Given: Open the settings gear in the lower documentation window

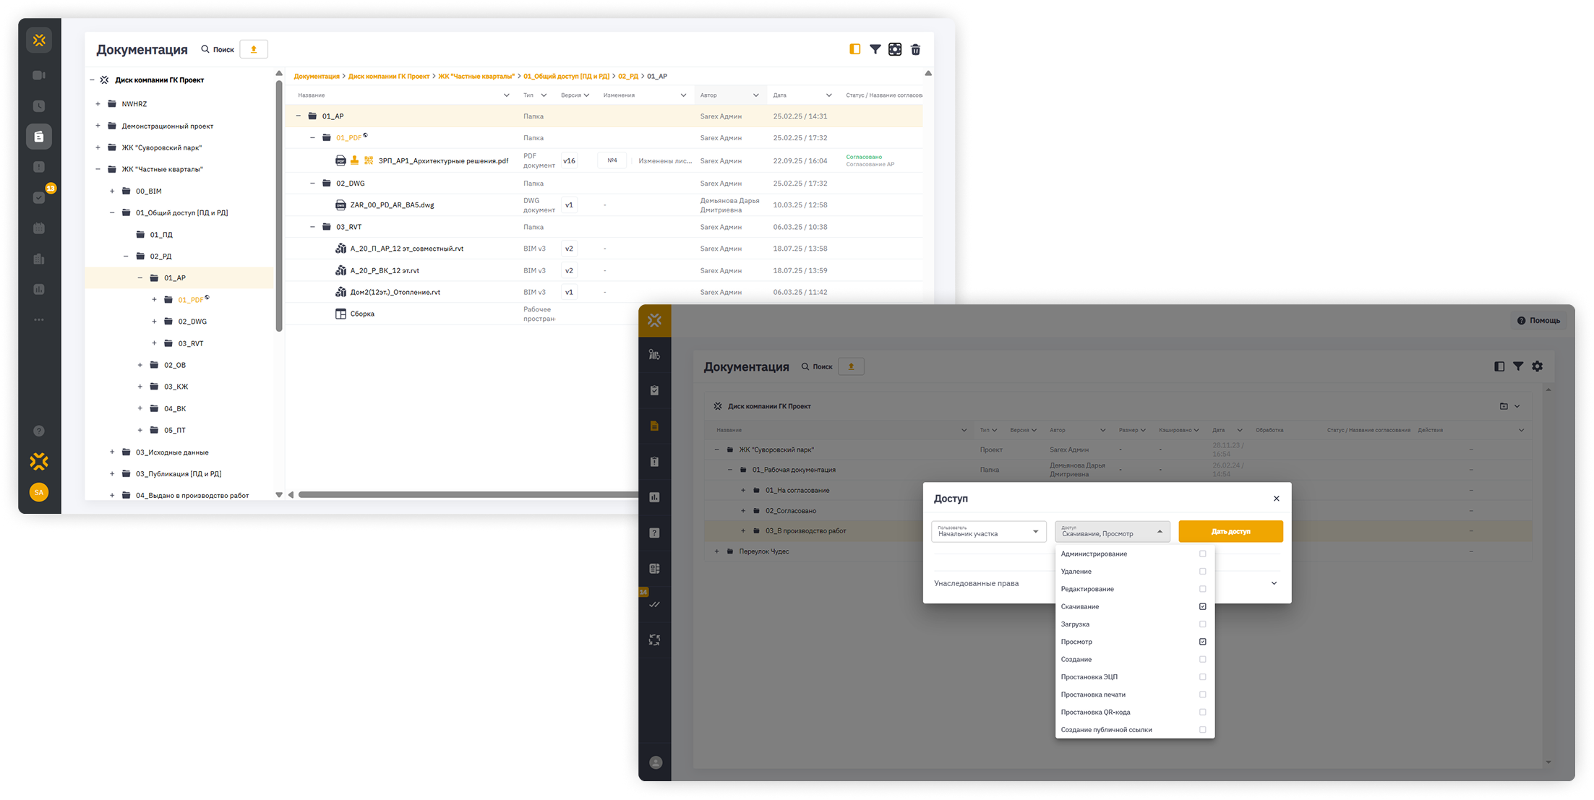Looking at the screenshot, I should click(1537, 366).
